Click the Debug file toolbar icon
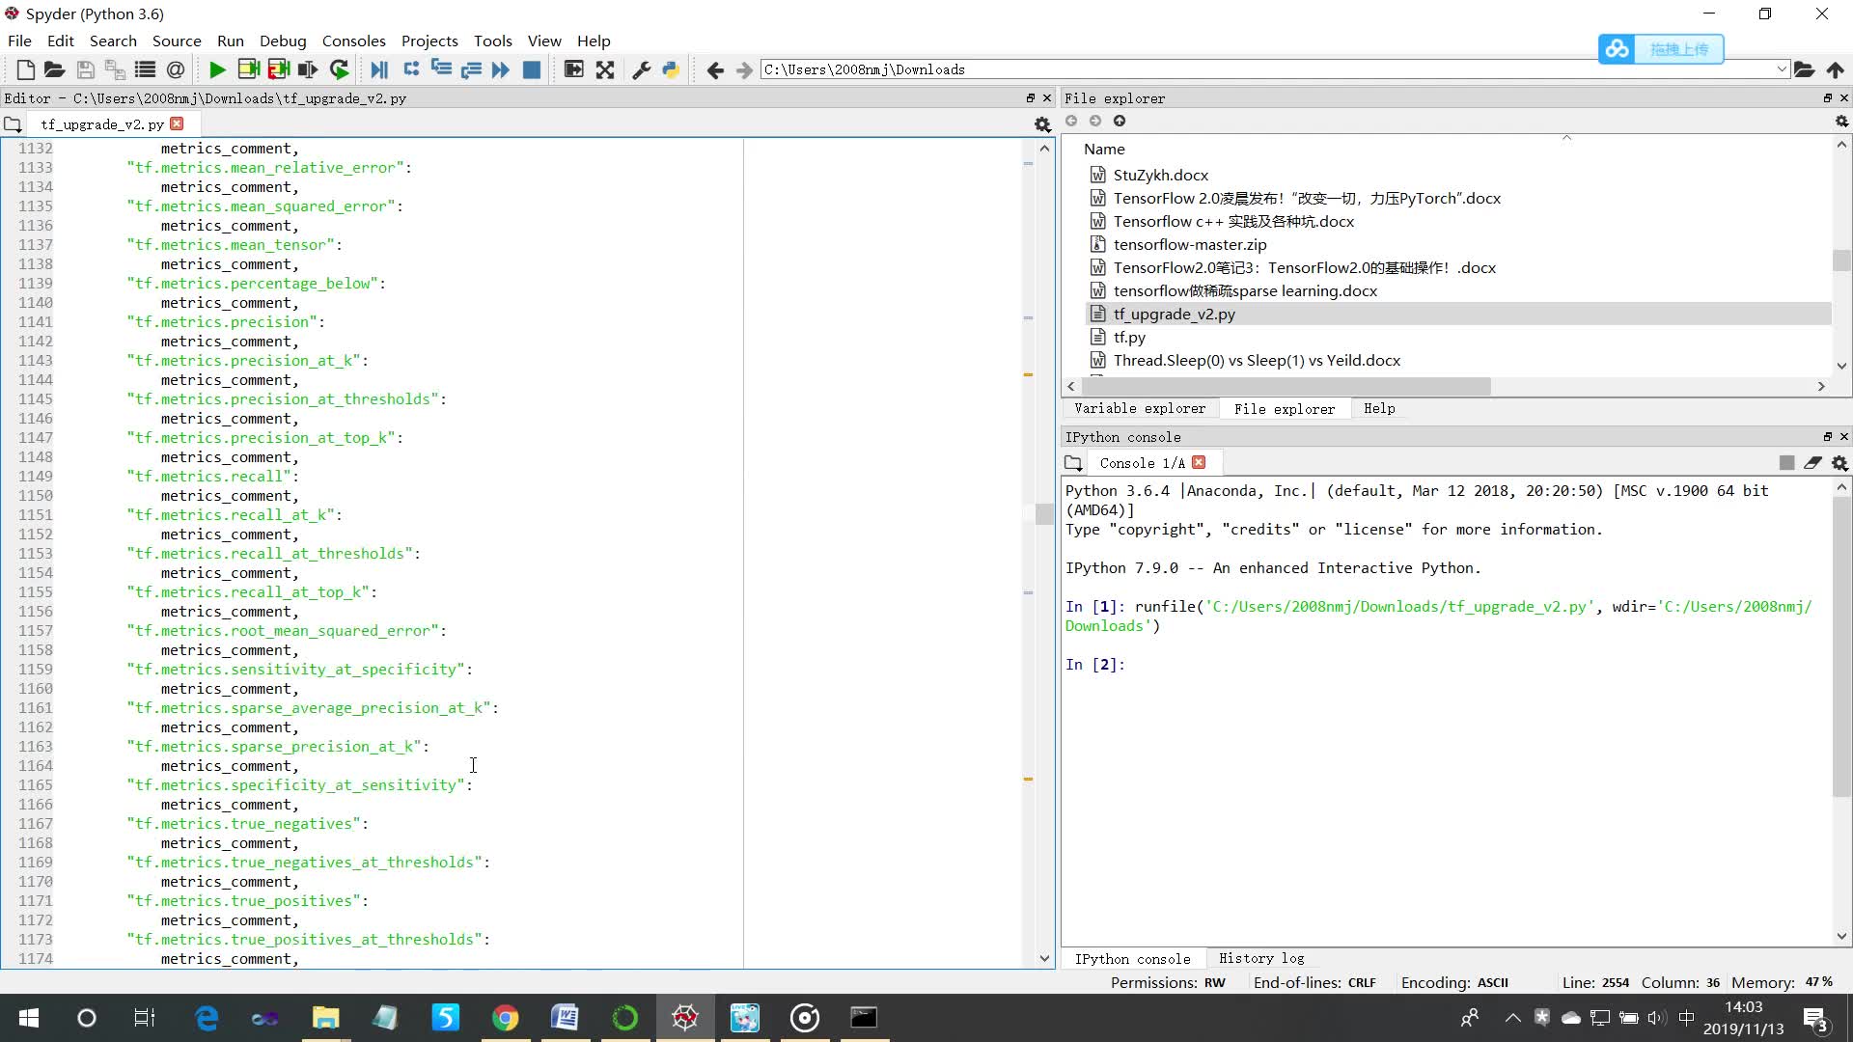The height and width of the screenshot is (1042, 1853). click(379, 69)
